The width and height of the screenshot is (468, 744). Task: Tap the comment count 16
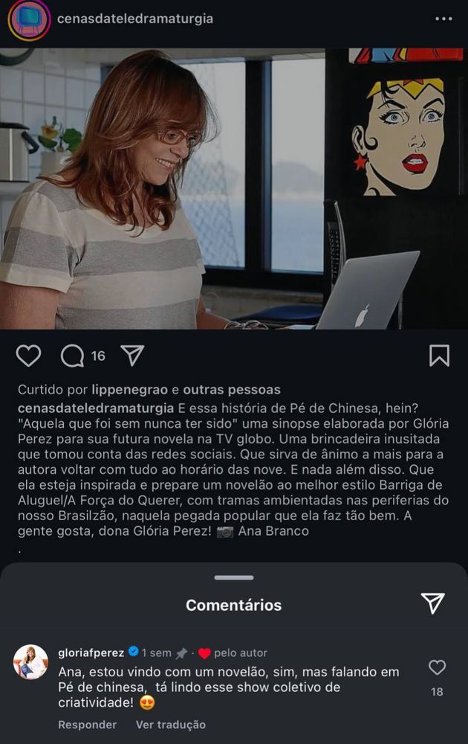[98, 356]
